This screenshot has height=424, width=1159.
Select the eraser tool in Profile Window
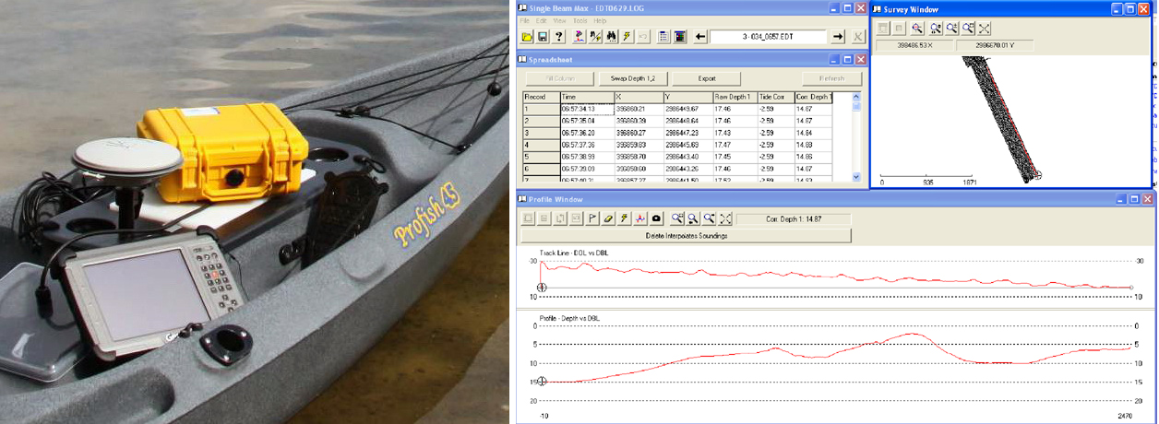(608, 218)
